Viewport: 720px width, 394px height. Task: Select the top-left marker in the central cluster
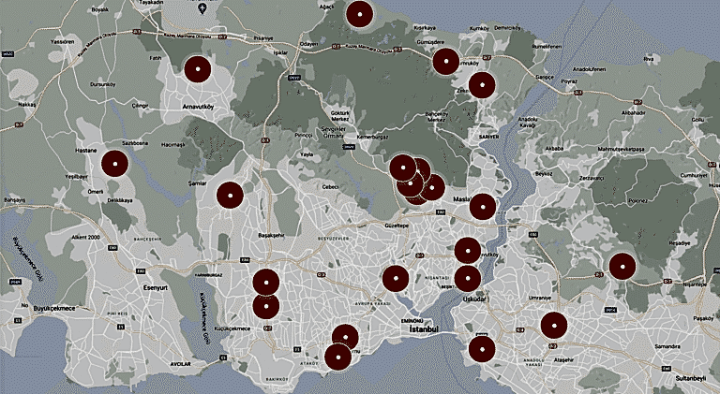click(x=402, y=168)
